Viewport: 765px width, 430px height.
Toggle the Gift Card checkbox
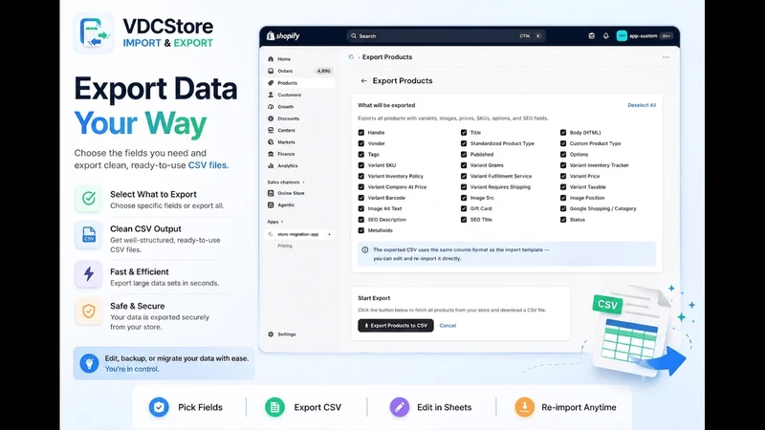click(x=464, y=208)
